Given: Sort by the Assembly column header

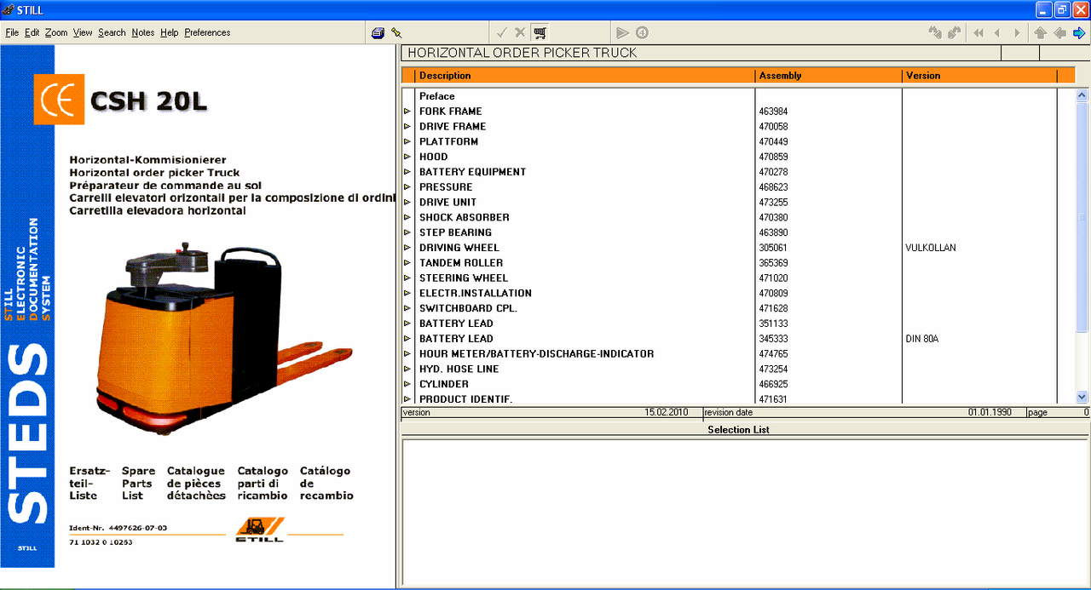Looking at the screenshot, I should (x=828, y=76).
